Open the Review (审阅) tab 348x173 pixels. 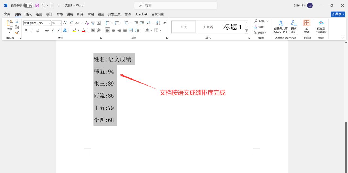click(x=91, y=14)
